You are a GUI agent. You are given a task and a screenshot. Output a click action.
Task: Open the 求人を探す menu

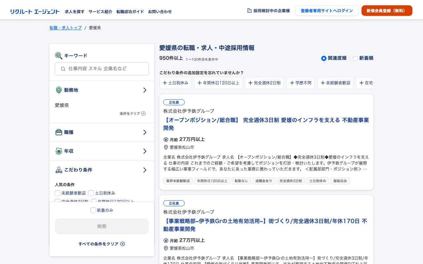[x=75, y=12]
